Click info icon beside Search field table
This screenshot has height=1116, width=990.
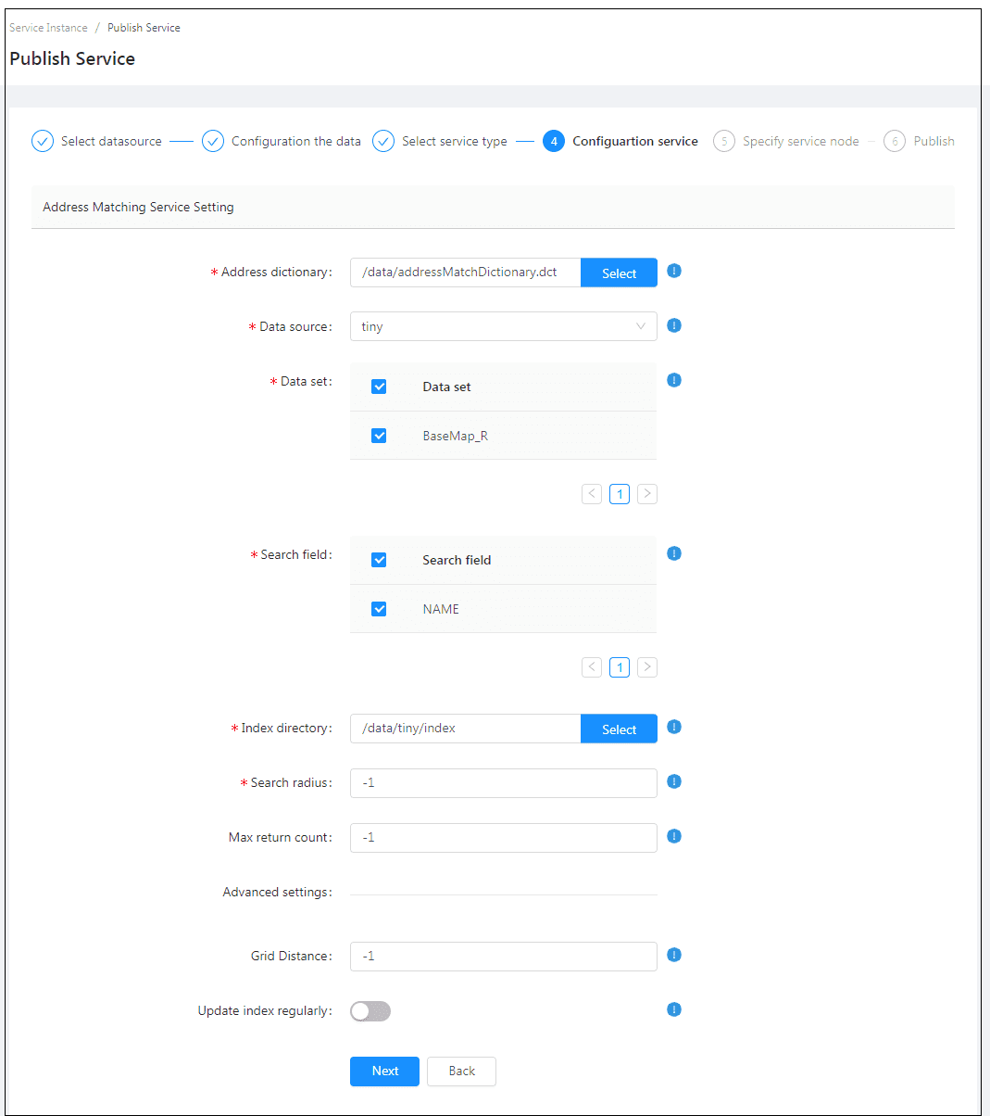pyautogui.click(x=674, y=553)
